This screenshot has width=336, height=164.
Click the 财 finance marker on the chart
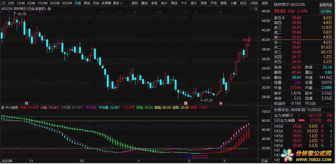coord(26,103)
